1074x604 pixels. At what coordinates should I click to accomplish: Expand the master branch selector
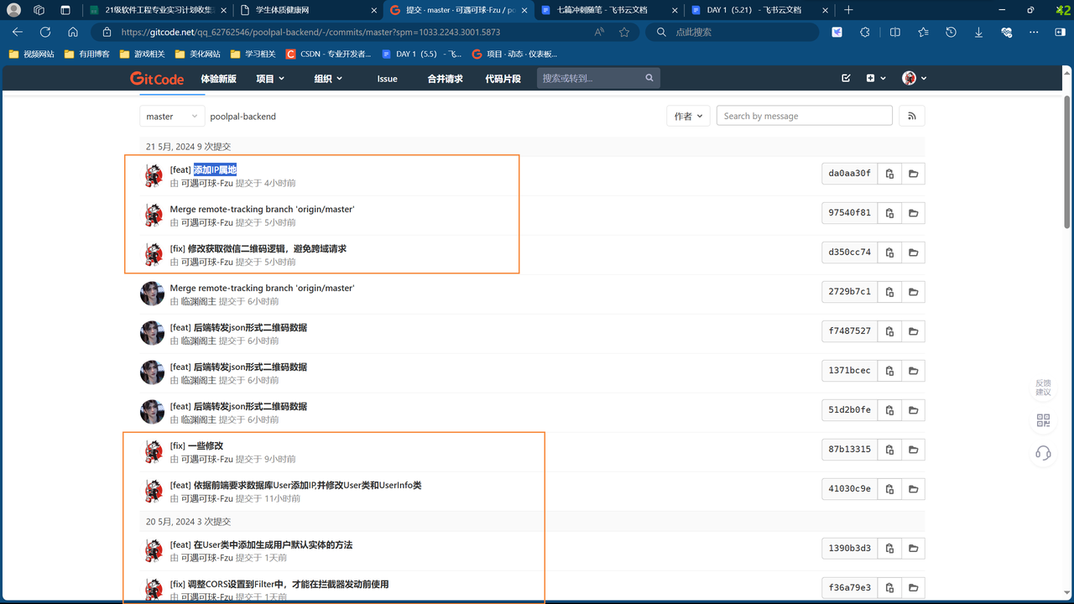point(172,117)
